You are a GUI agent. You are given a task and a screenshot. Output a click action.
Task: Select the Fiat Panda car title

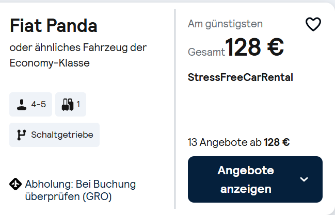click(53, 26)
